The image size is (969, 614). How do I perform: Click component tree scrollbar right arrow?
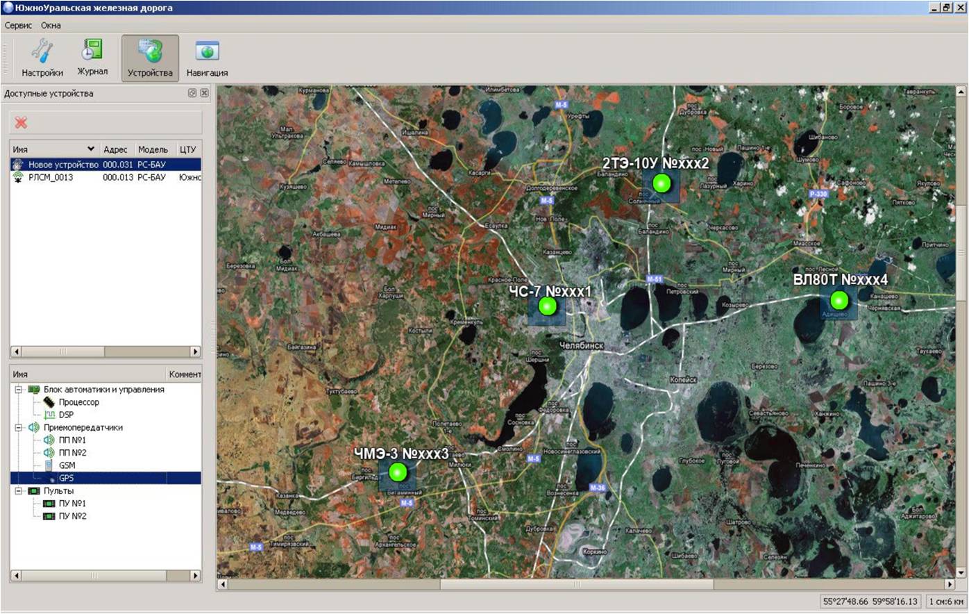(x=195, y=576)
